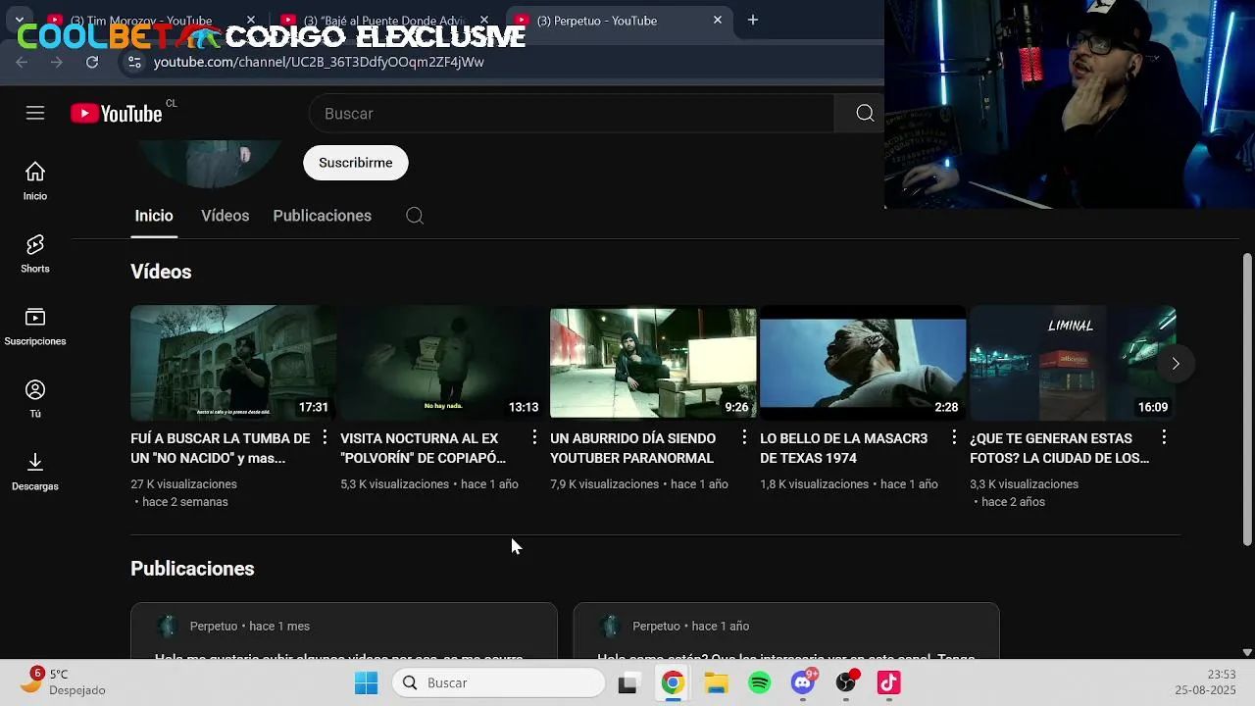Open options menu for "LO BELLO DE LA MASACR3" video
Screen dimensions: 1255x706
[x=954, y=437]
